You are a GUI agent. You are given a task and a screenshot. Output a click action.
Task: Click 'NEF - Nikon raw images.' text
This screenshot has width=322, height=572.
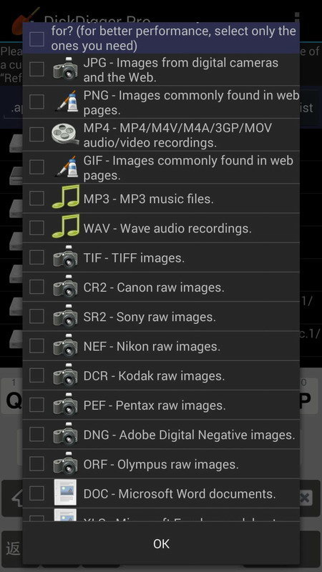pyautogui.click(x=152, y=347)
